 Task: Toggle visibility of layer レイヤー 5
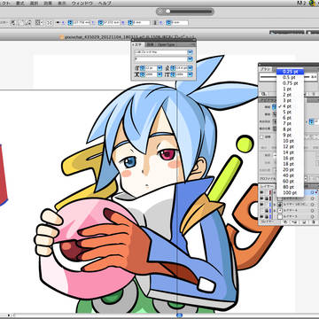coord(261,216)
